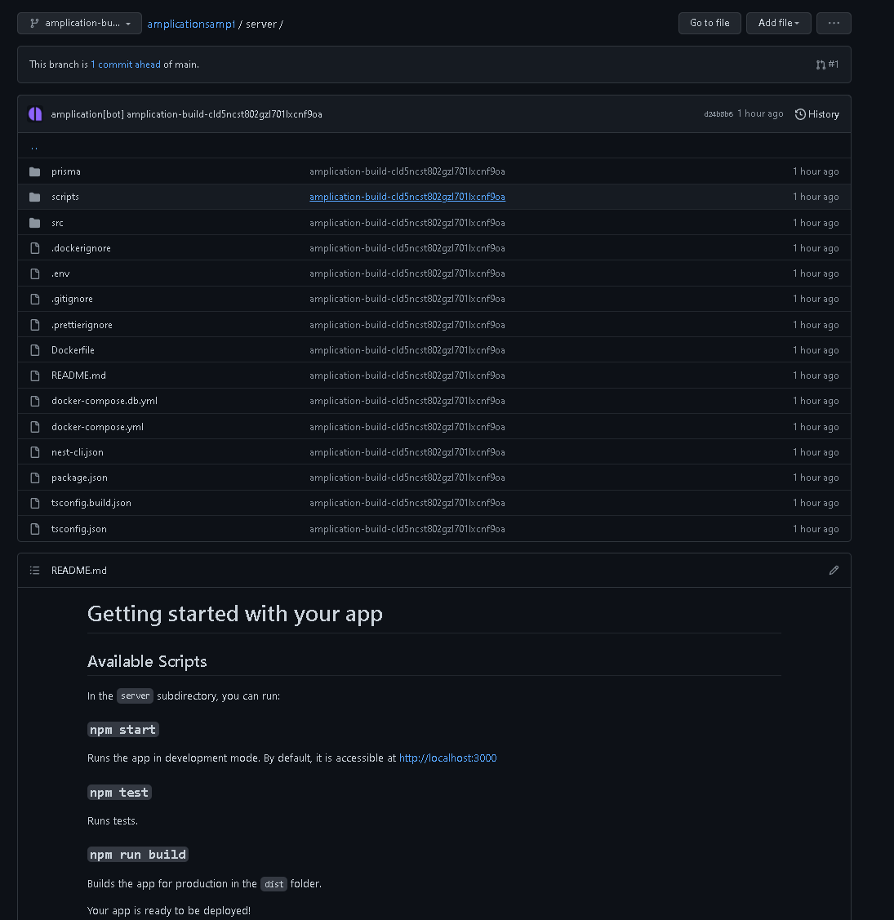Click the amplication bot avatar icon
The width and height of the screenshot is (894, 920).
[x=35, y=114]
